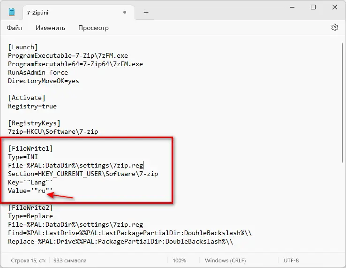Click the Registry=true line
This screenshot has height=268, width=346.
(x=32, y=106)
